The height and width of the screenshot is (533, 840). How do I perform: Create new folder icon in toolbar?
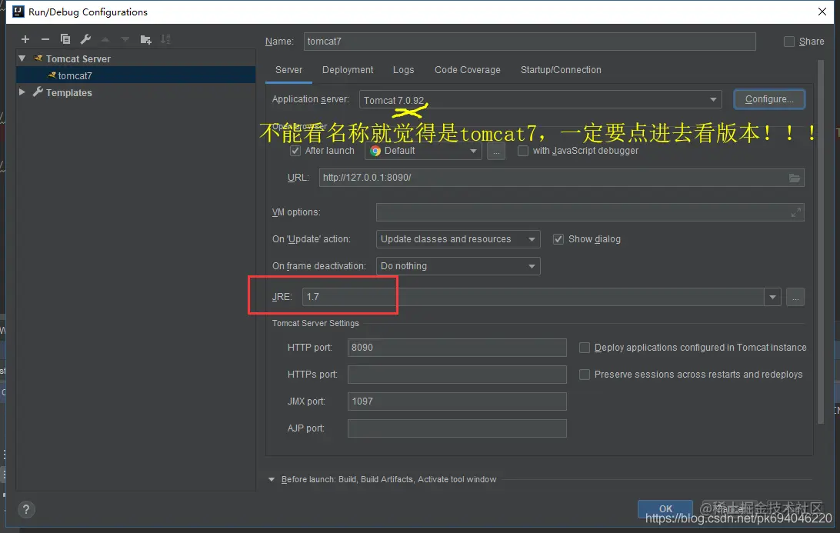coord(145,39)
